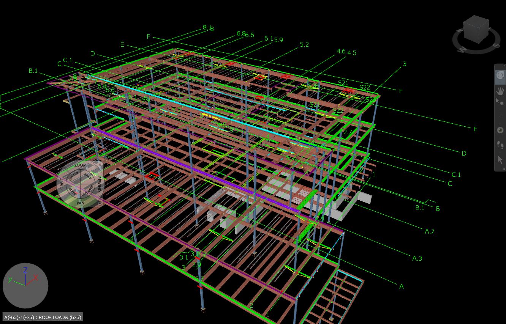This screenshot has height=324, width=506.
Task: Activate the Zoom Window tool
Action: (500, 102)
